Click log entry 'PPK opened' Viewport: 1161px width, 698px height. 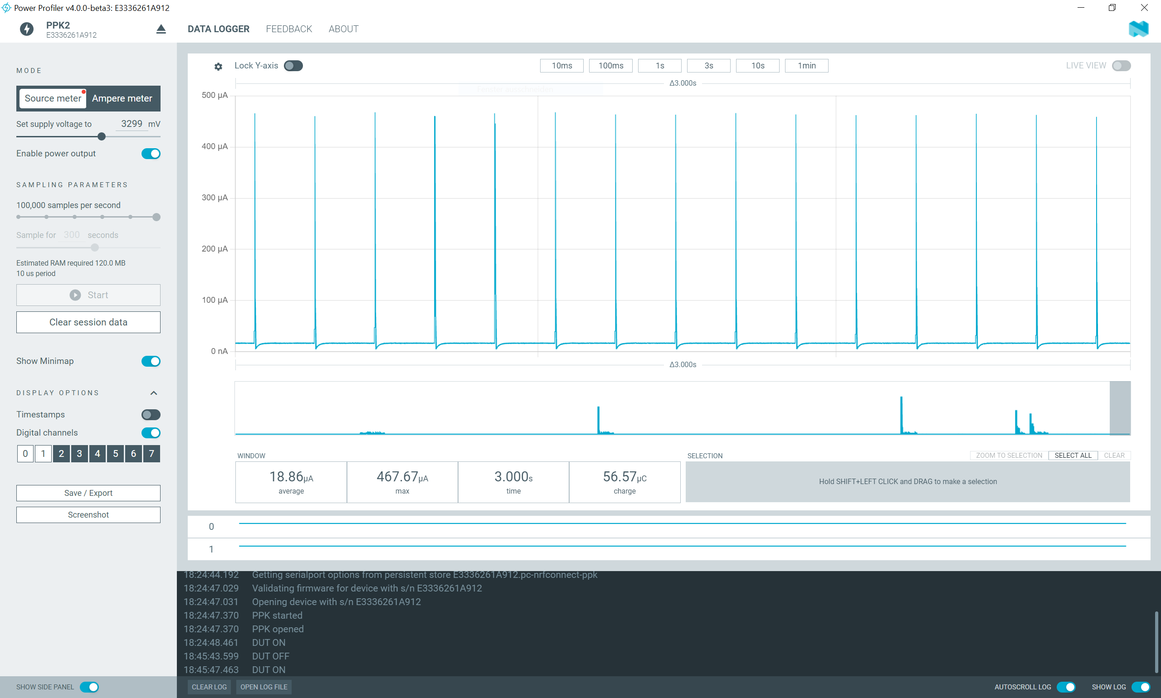(278, 629)
